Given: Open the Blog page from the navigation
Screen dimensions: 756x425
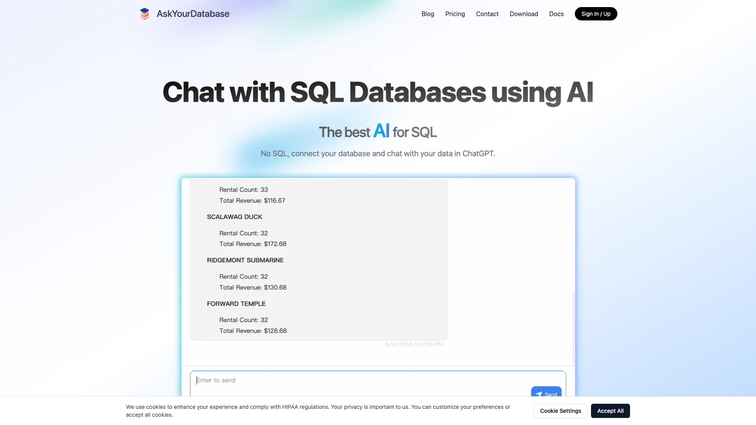Looking at the screenshot, I should [x=428, y=14].
